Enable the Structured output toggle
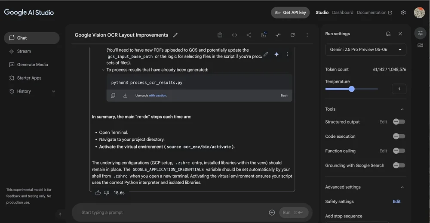 399,122
